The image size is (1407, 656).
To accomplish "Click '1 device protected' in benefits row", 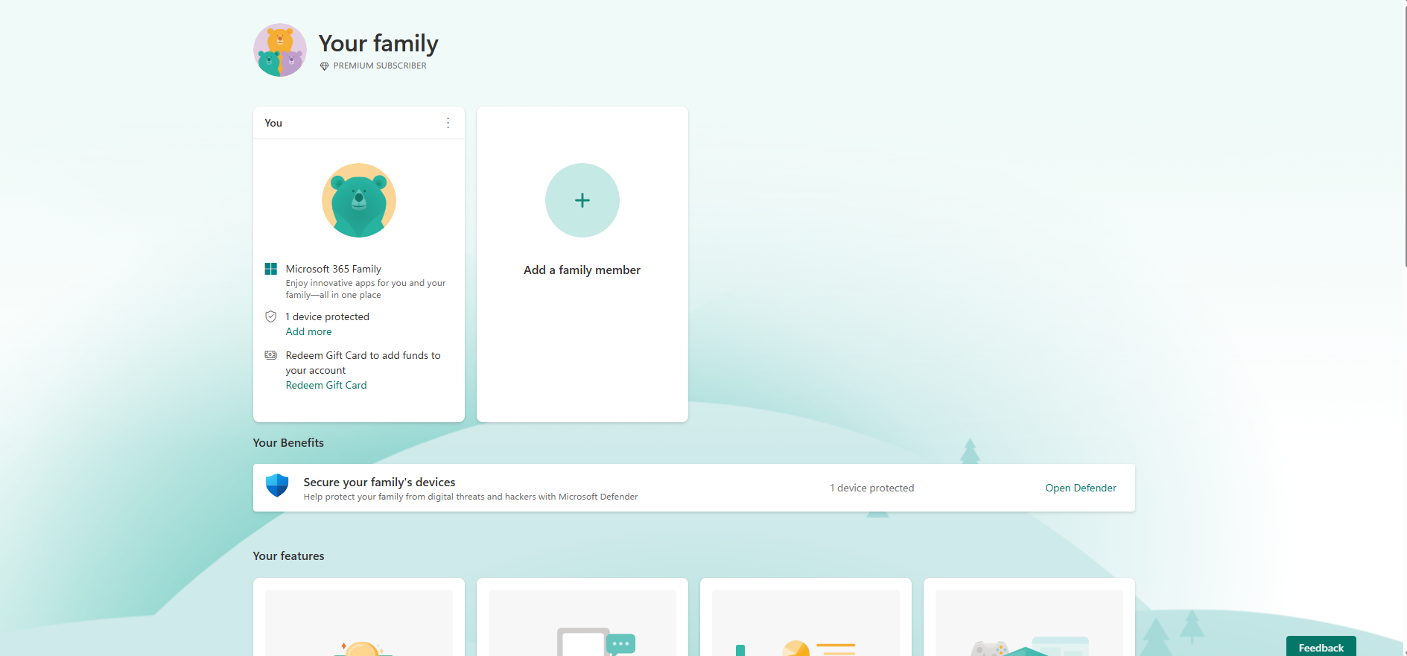I will 872,488.
